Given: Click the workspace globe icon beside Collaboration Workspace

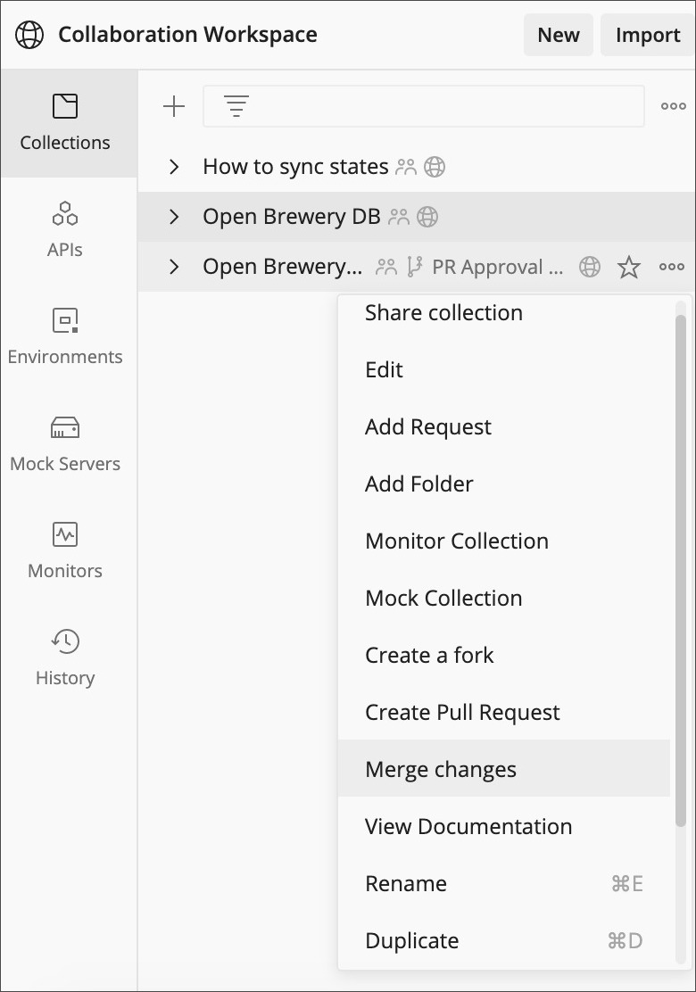Looking at the screenshot, I should pos(29,35).
